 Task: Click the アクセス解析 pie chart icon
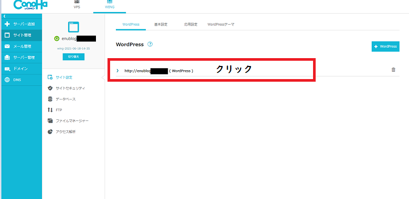(x=50, y=132)
